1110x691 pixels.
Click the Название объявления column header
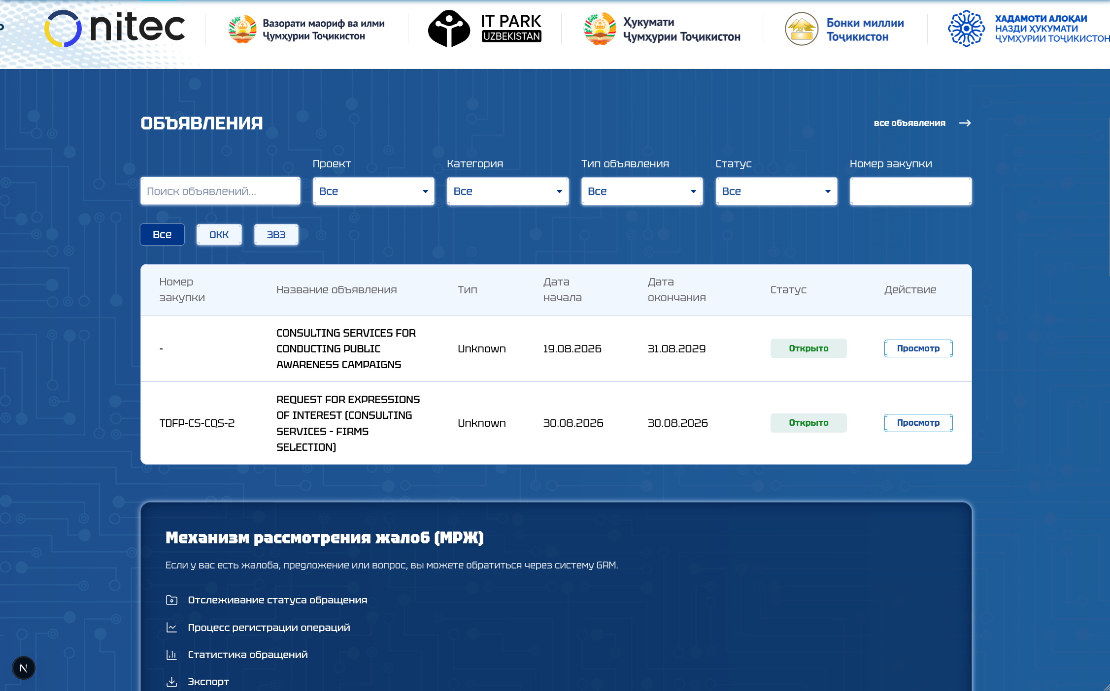[x=336, y=290]
